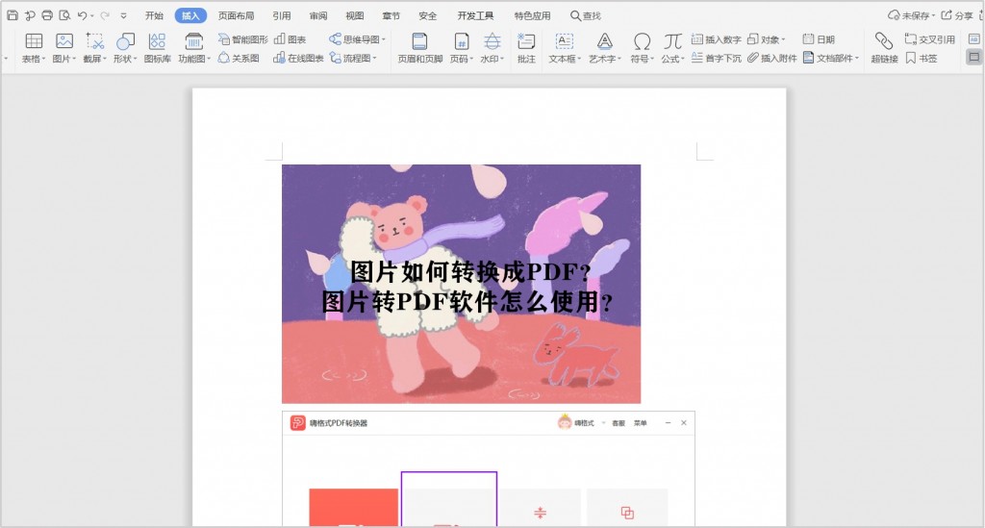Click the heading text 图片如何转换成PDF?
This screenshot has width=985, height=528.
(469, 271)
